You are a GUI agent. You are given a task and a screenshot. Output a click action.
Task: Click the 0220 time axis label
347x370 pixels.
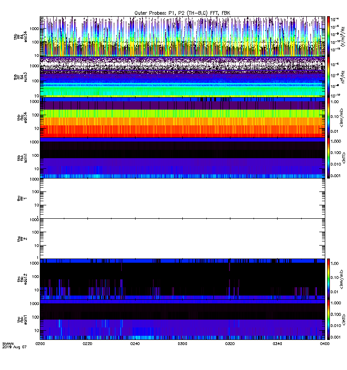tap(87, 344)
